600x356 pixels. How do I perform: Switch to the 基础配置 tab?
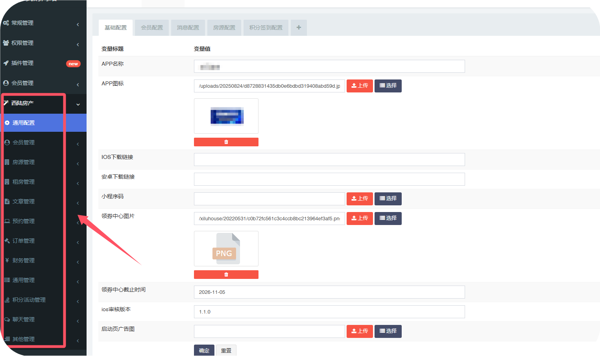click(116, 28)
